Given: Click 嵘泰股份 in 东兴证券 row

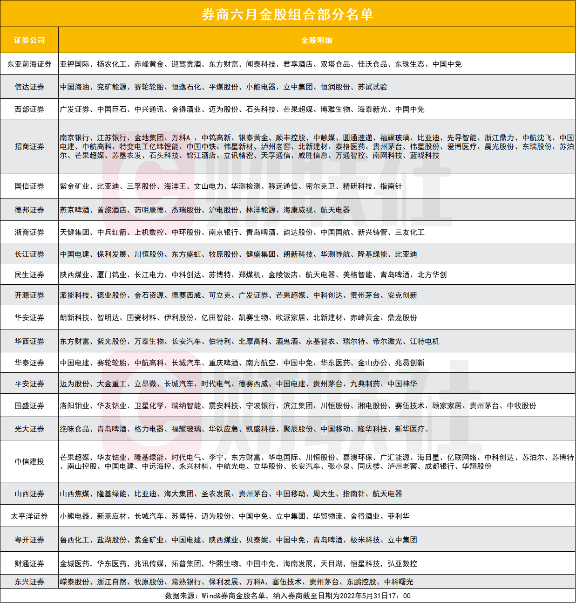Looking at the screenshot, I should tap(75, 582).
